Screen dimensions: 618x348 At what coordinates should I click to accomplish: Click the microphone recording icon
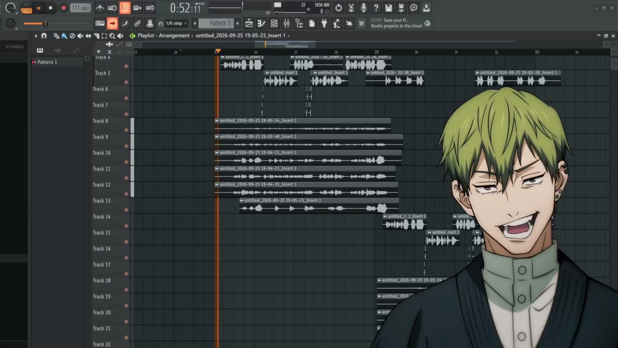[364, 8]
